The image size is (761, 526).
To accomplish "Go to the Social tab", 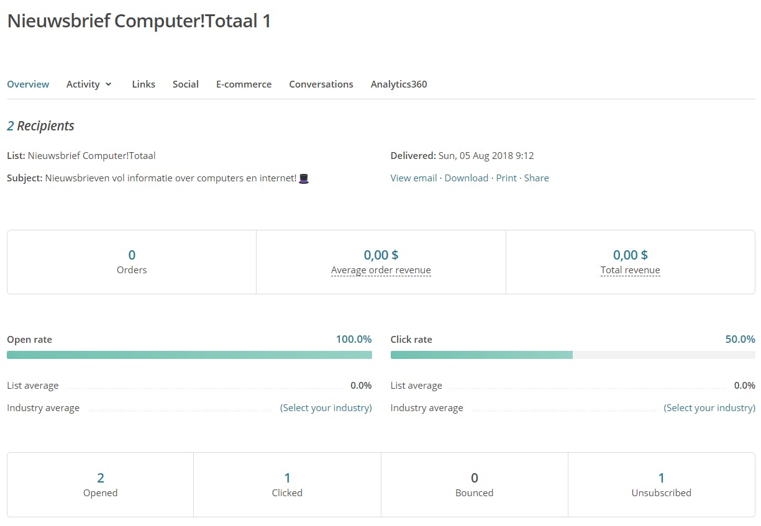I will (186, 84).
